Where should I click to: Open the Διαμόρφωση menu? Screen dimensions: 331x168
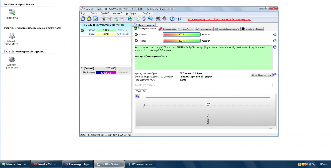[132, 13]
